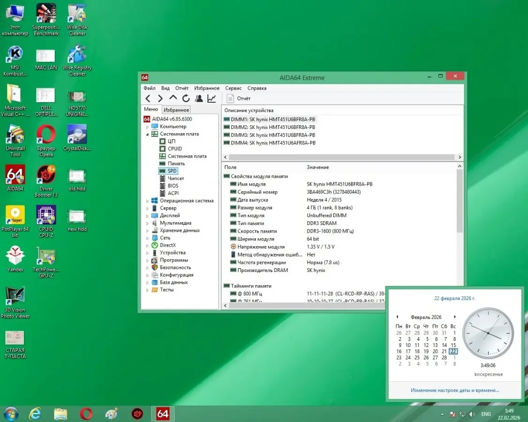Open AIDA64 desktop shortcut
528x422 pixels.
(x=15, y=178)
